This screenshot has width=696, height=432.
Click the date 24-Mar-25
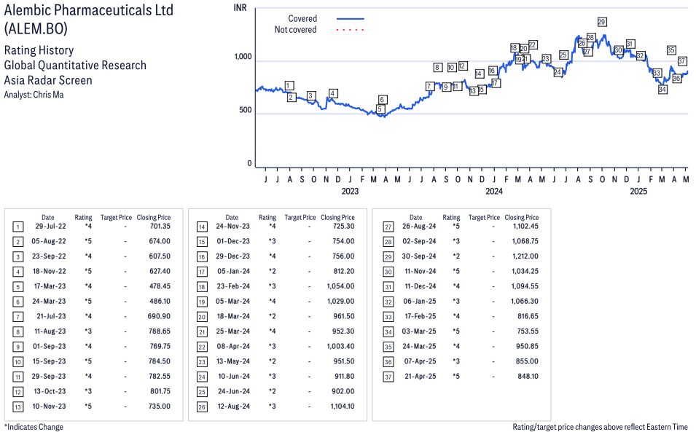tap(420, 346)
